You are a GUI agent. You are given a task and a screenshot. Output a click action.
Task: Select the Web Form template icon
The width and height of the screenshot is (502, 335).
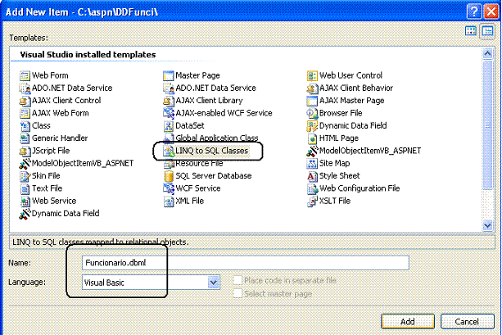pos(25,75)
